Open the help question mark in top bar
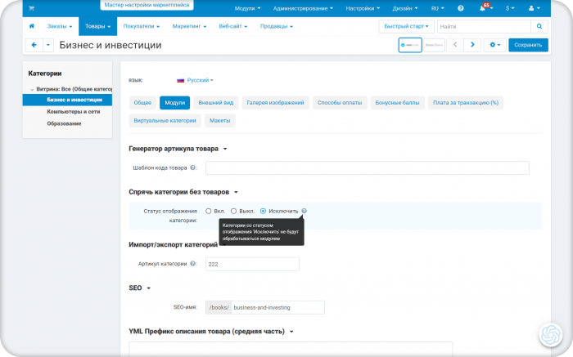This screenshot has height=357, width=573. [x=460, y=8]
